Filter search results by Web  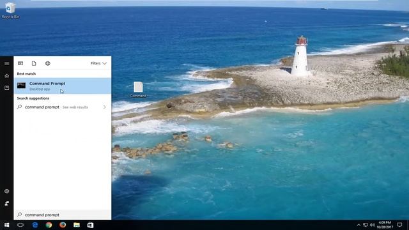[x=47, y=63]
